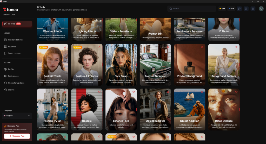The image size is (266, 144).
Task: Open the Object Addition tool card
Action: click(189, 109)
